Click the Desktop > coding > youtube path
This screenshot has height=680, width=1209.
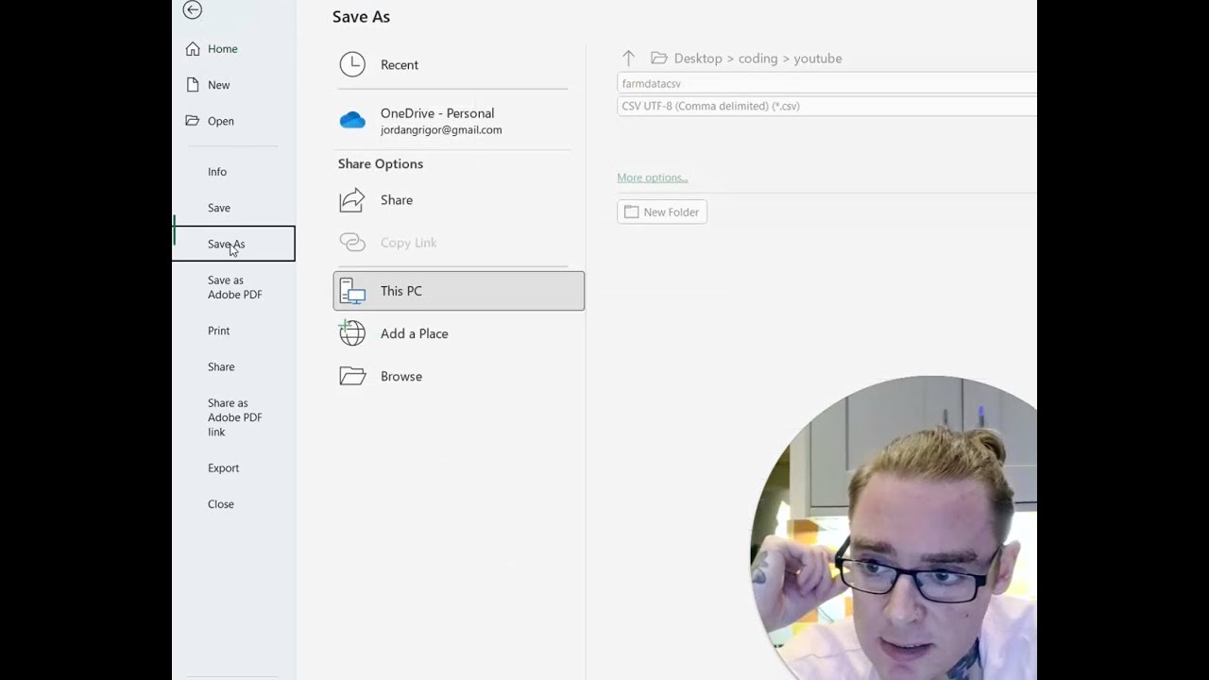758,59
